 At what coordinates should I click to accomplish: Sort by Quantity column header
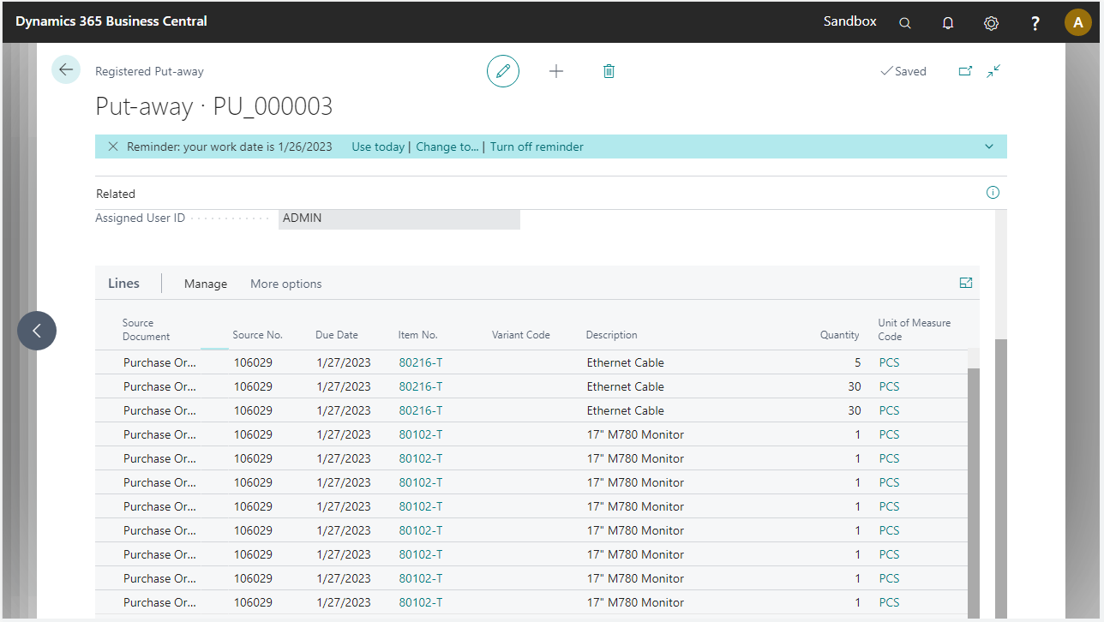point(840,335)
